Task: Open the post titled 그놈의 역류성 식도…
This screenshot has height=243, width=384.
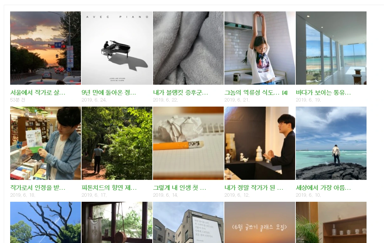Action: (x=252, y=93)
